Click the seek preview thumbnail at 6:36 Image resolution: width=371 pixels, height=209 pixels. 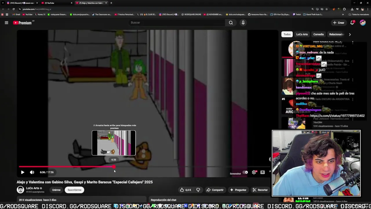[x=114, y=143]
